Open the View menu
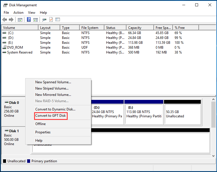The width and height of the screenshot is (217, 172). (x=32, y=13)
